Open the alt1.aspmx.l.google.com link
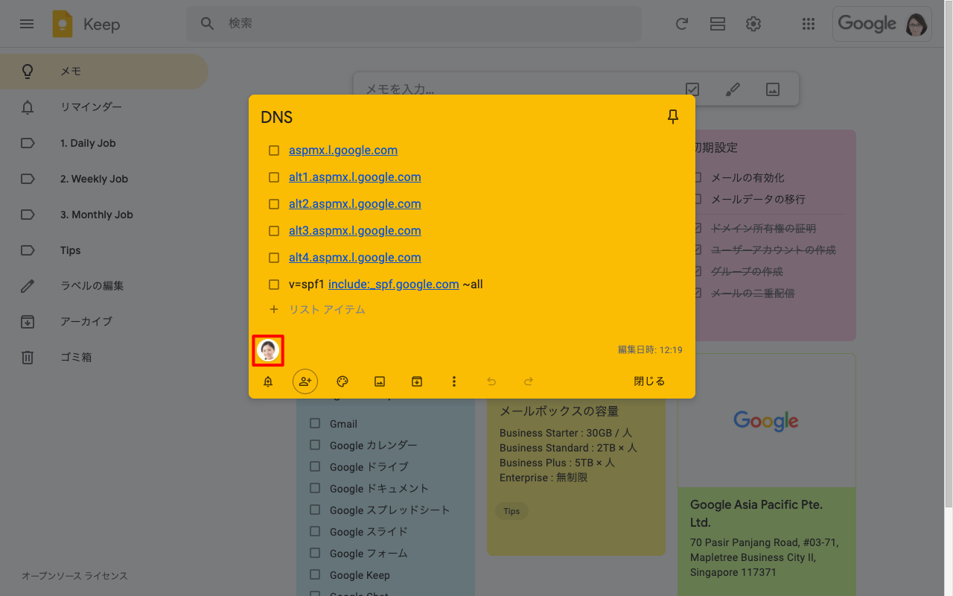This screenshot has height=596, width=953. tap(355, 177)
